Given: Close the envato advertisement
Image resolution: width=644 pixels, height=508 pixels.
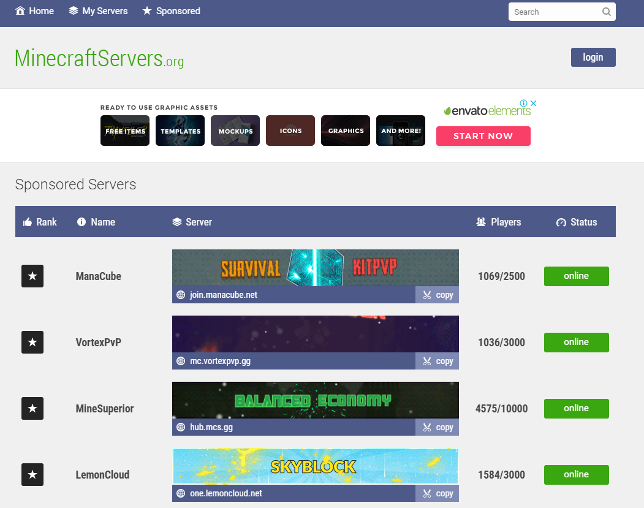Looking at the screenshot, I should (x=534, y=103).
